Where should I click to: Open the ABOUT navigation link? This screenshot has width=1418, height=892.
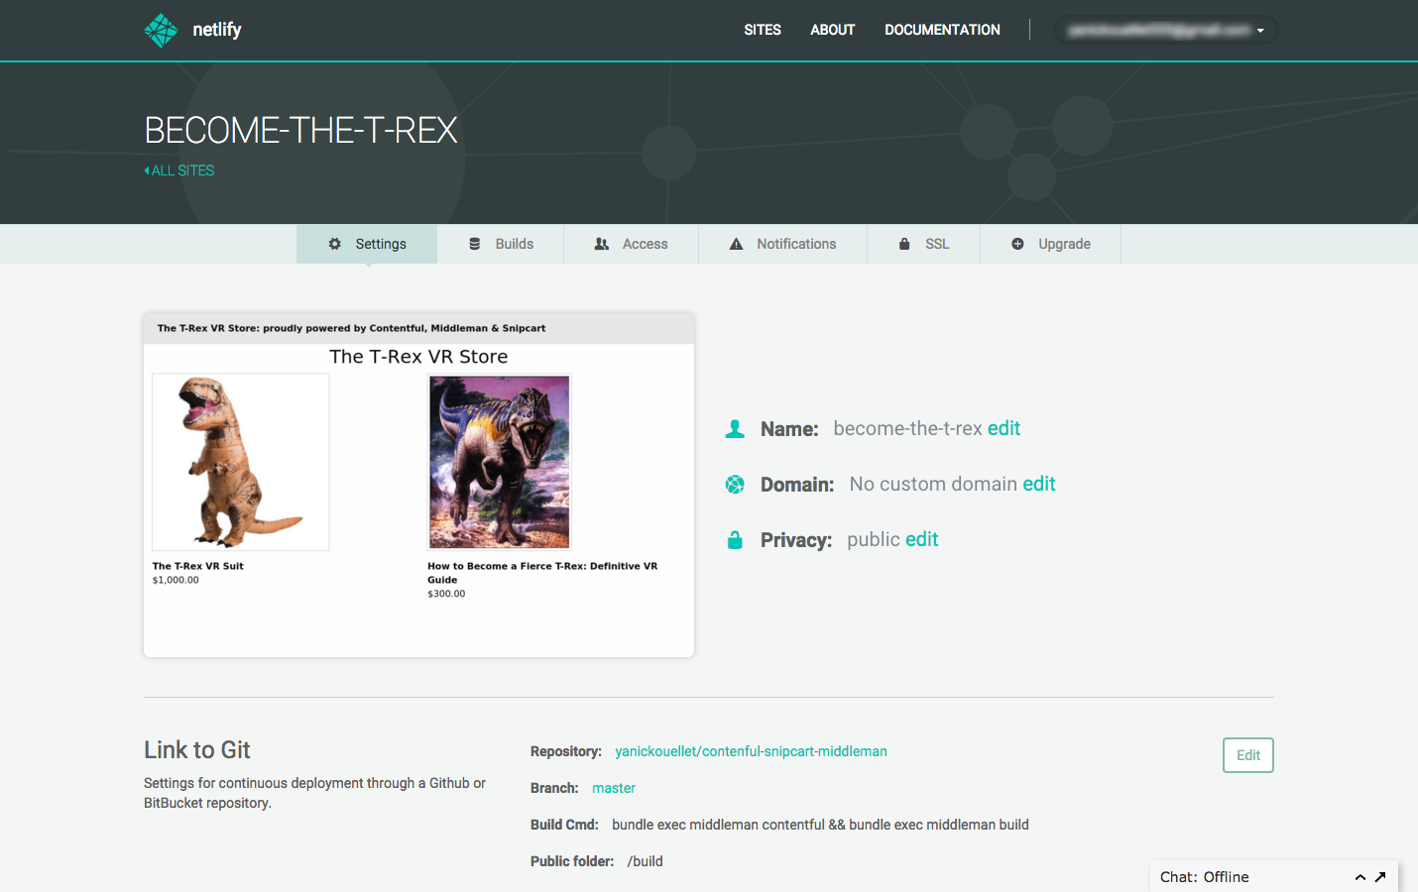tap(833, 30)
